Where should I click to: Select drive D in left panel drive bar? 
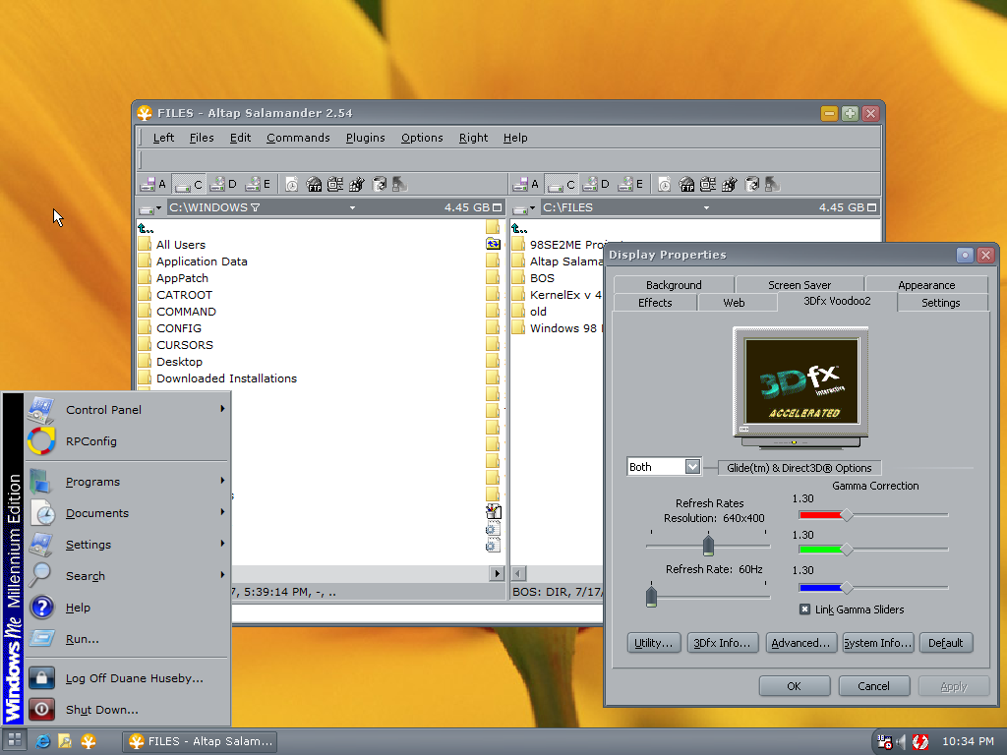point(223,185)
